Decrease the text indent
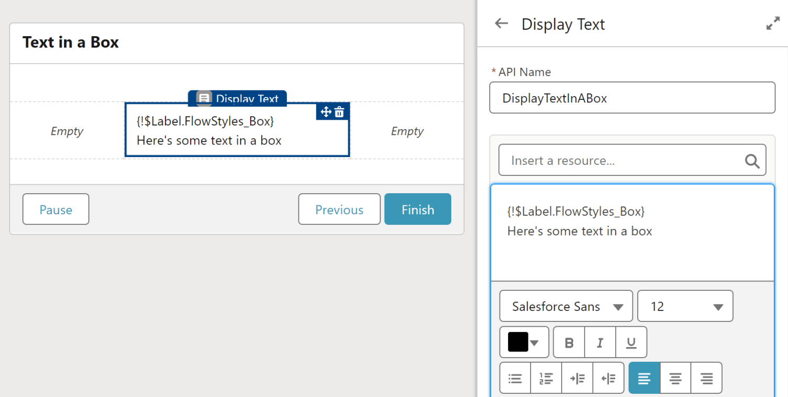Image resolution: width=788 pixels, height=397 pixels. 608,378
